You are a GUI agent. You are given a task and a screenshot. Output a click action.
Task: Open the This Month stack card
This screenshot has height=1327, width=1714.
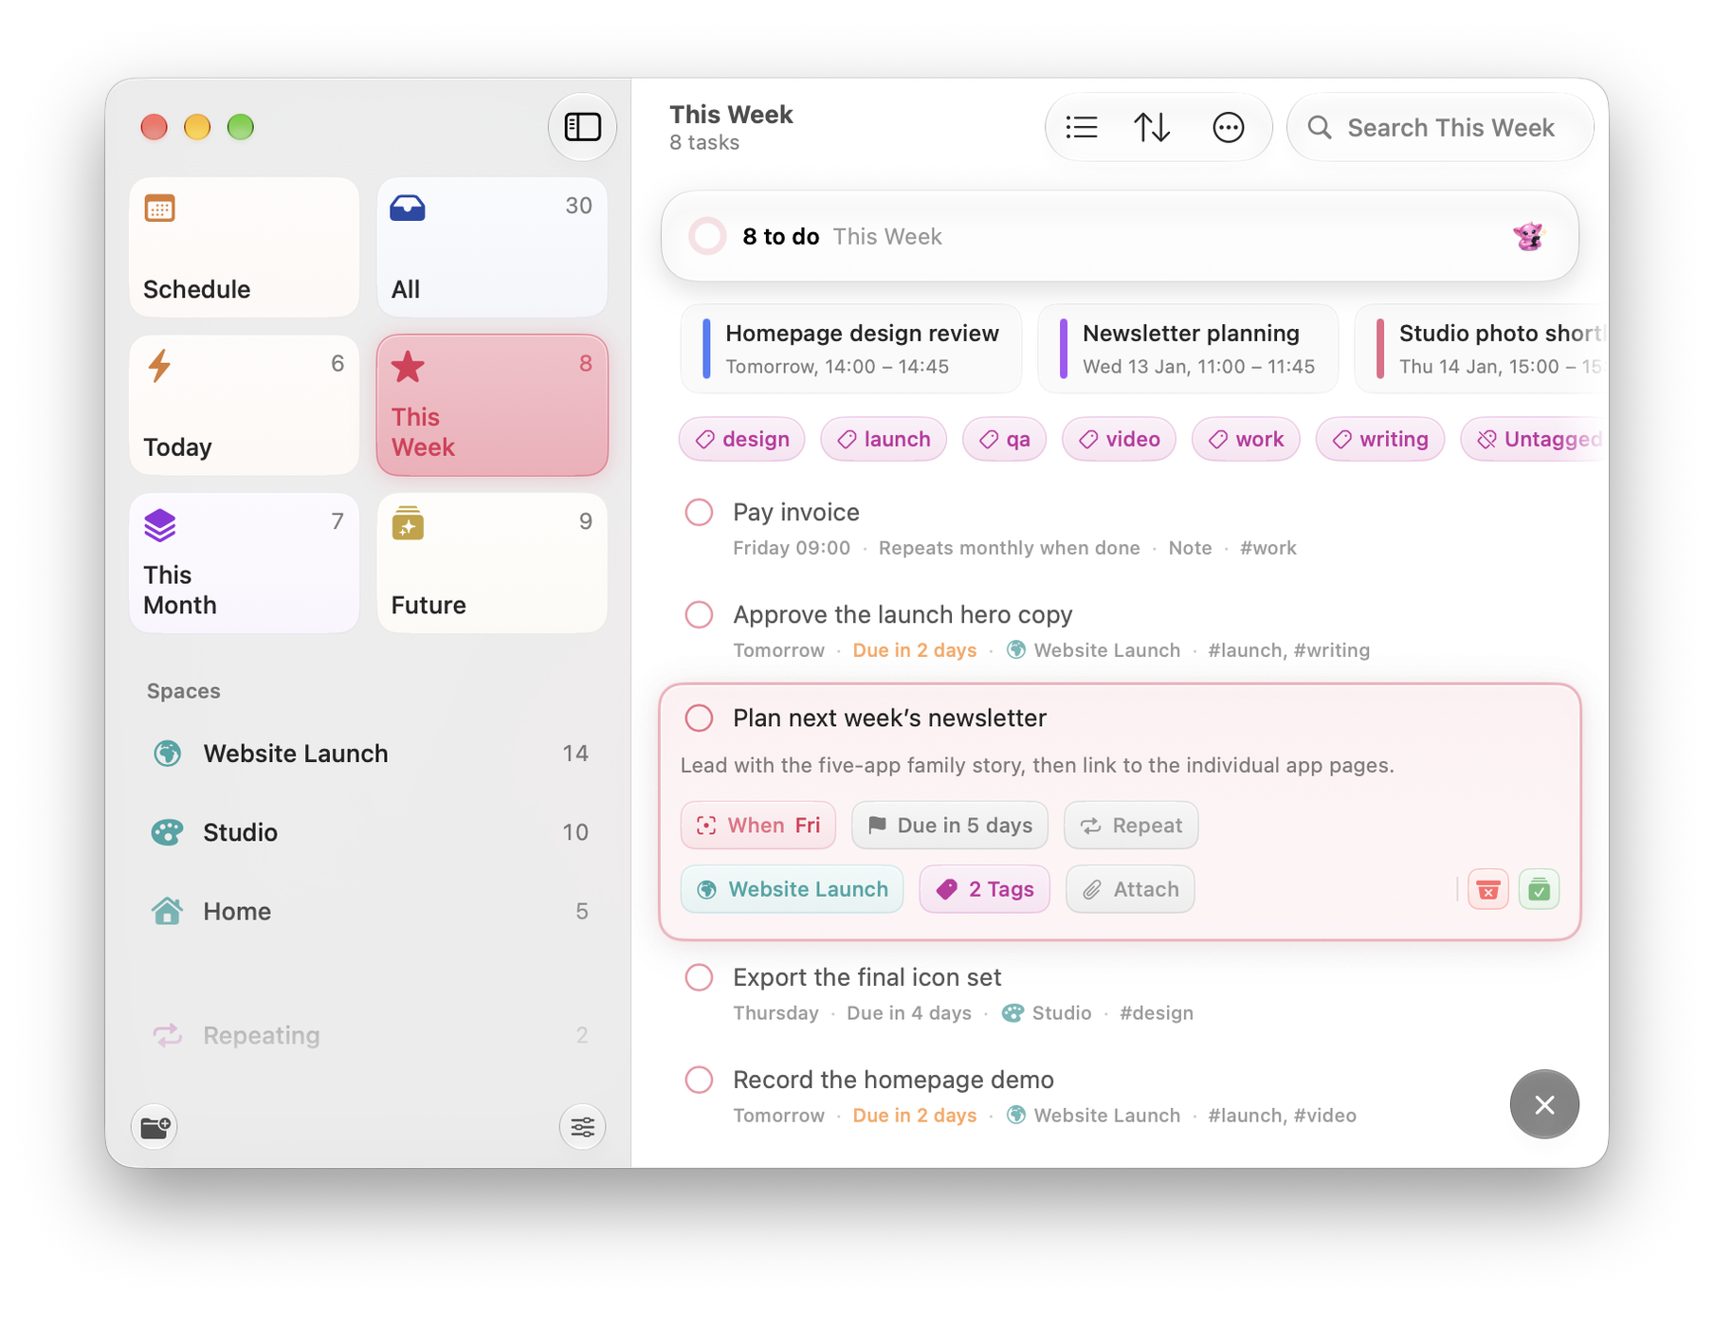[x=245, y=563]
